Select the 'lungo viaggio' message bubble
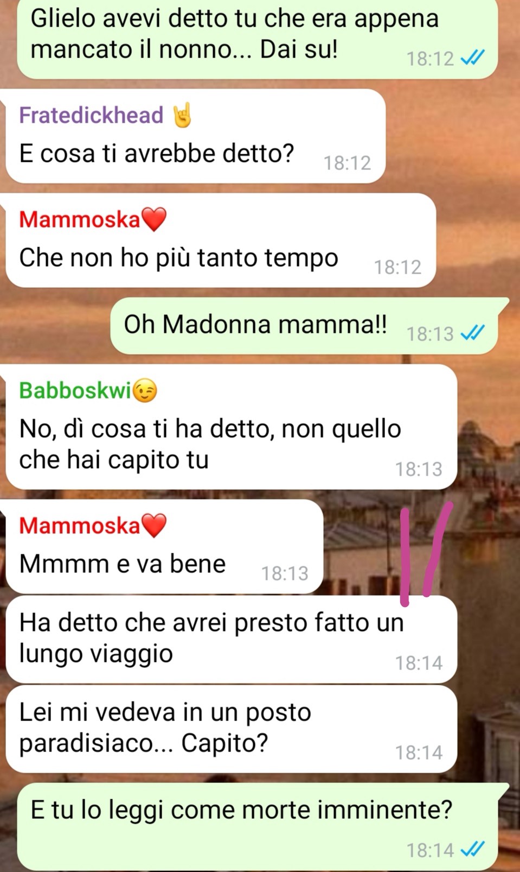520x872 pixels. point(231,640)
